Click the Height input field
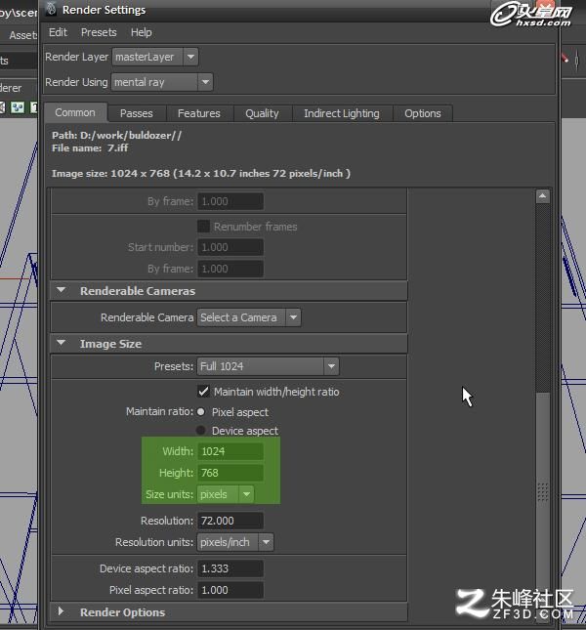This screenshot has width=586, height=630. point(230,473)
